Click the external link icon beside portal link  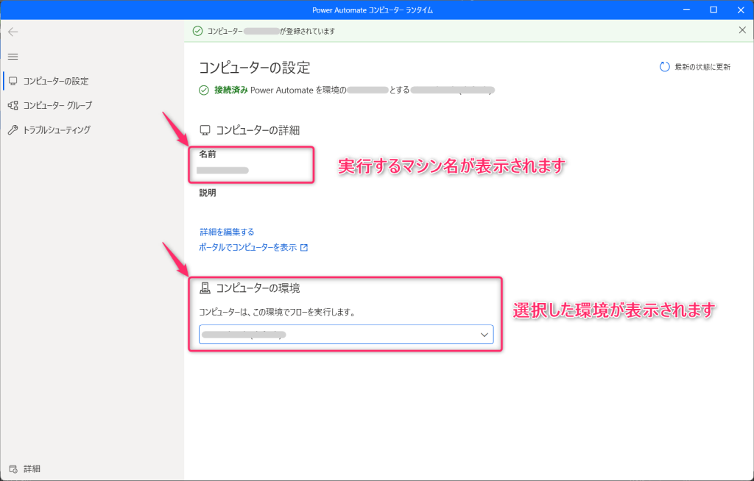click(x=304, y=247)
